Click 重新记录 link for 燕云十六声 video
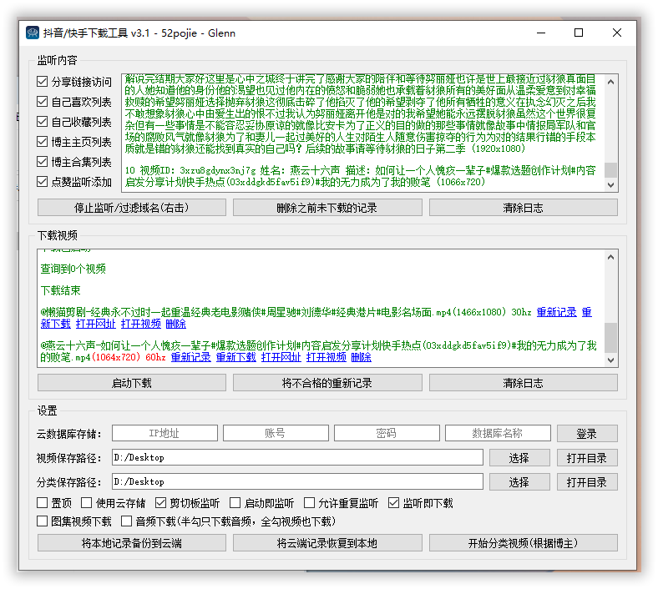This screenshot has height=589, width=658. 191,357
